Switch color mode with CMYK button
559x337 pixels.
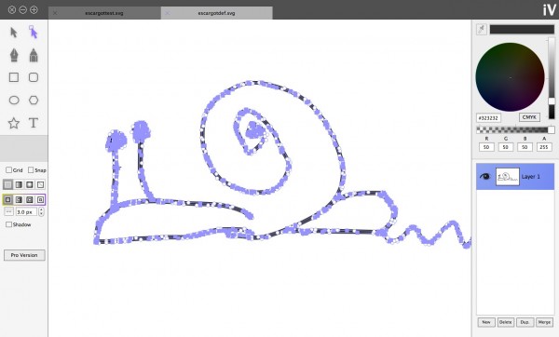coord(529,117)
